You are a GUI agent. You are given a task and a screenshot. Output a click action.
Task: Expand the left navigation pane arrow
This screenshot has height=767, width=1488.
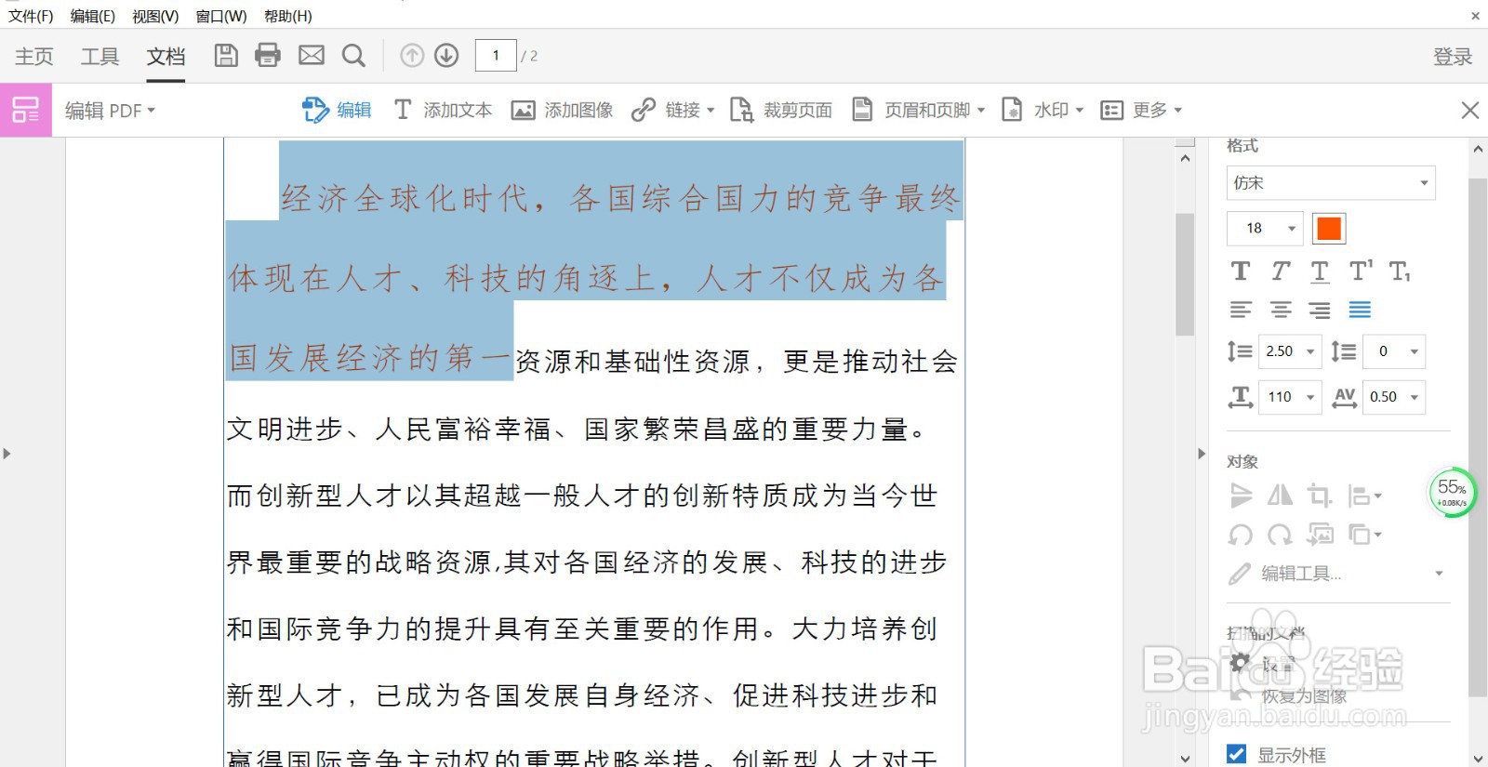[7, 454]
